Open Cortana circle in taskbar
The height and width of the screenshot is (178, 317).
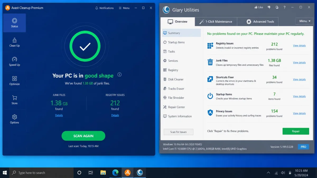[x=79, y=173]
